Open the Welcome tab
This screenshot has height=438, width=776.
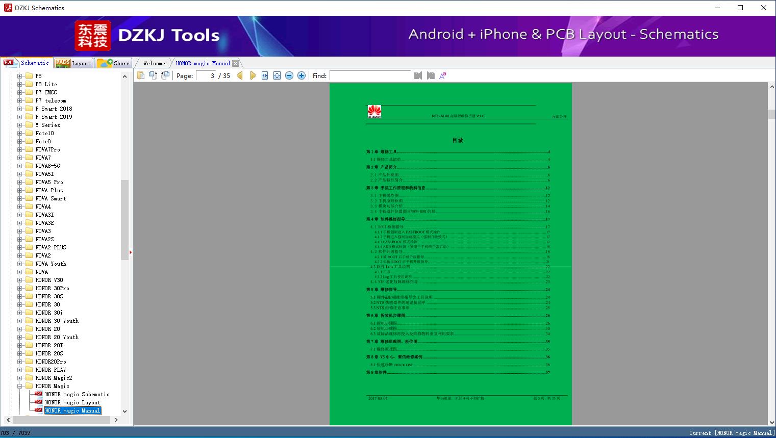(x=154, y=63)
